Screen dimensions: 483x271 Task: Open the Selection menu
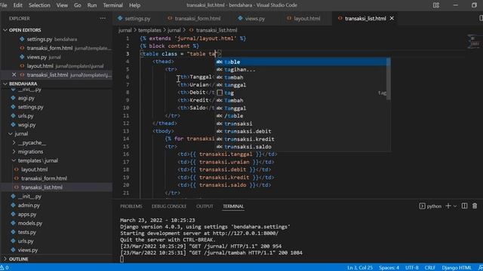coord(39,5)
